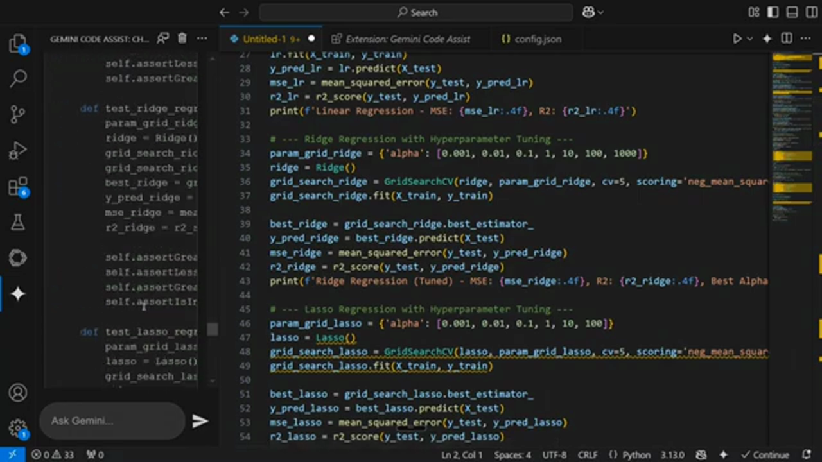Select encoding via UTF-8
822x462 pixels.
pyautogui.click(x=554, y=455)
